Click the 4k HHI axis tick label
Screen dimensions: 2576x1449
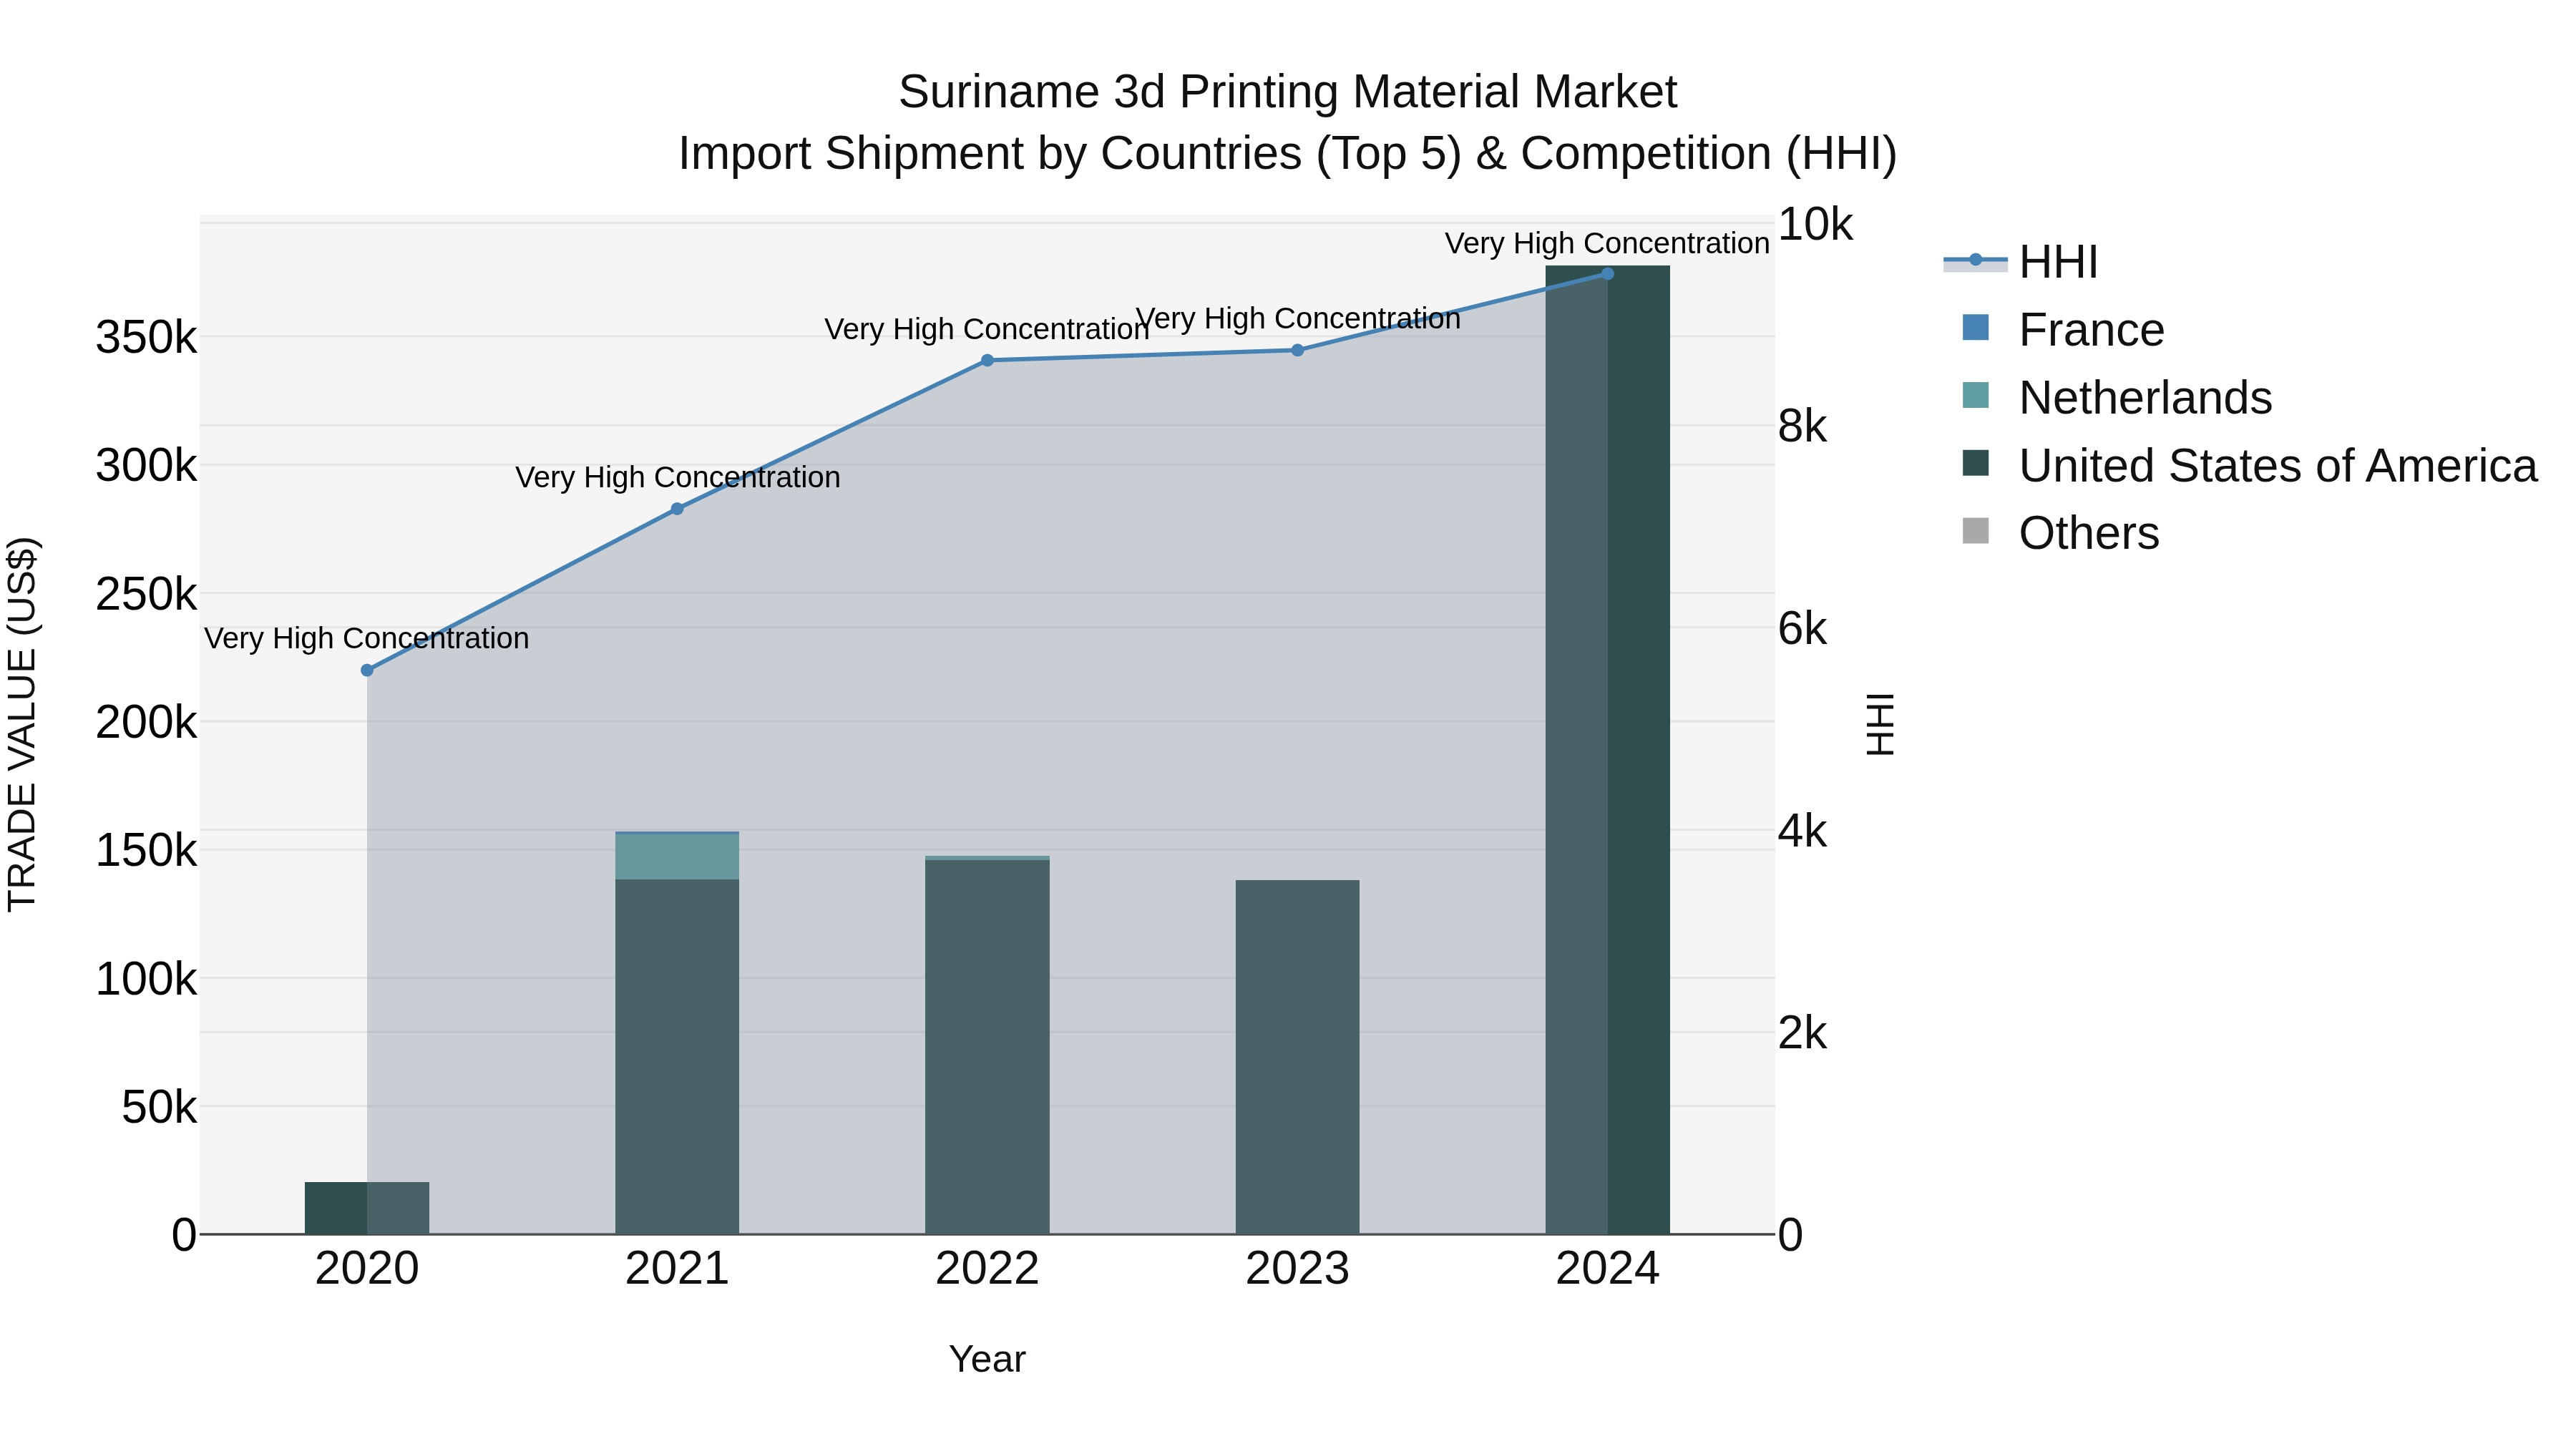pyautogui.click(x=1802, y=832)
